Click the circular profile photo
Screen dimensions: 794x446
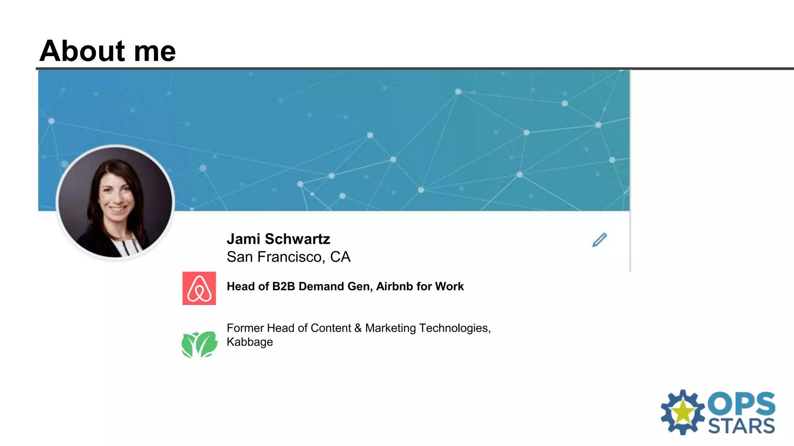click(x=116, y=202)
